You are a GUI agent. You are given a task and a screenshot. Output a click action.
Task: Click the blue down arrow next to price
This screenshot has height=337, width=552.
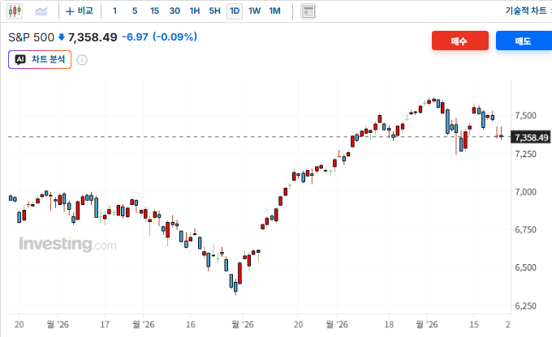[x=61, y=37]
